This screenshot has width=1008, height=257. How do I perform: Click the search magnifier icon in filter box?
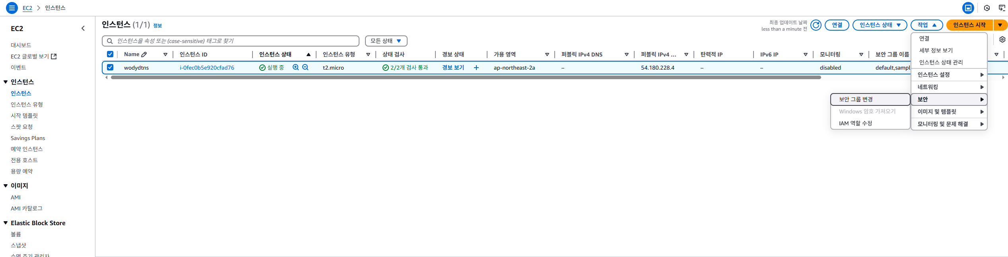(110, 41)
